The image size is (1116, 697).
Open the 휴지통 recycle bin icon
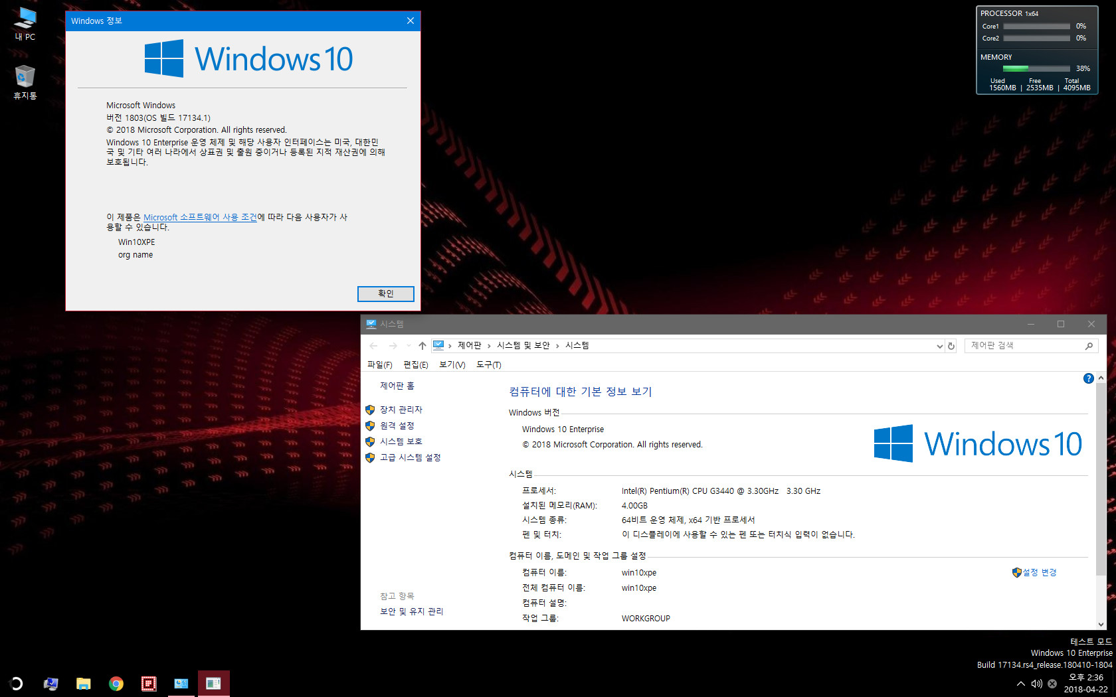click(25, 82)
